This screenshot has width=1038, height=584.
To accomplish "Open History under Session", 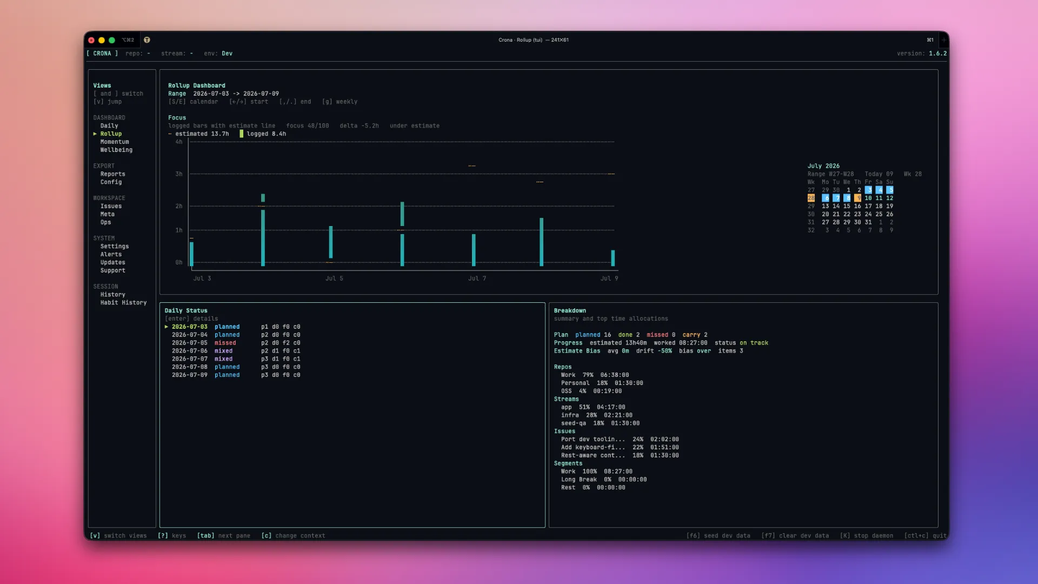I will tap(112, 295).
